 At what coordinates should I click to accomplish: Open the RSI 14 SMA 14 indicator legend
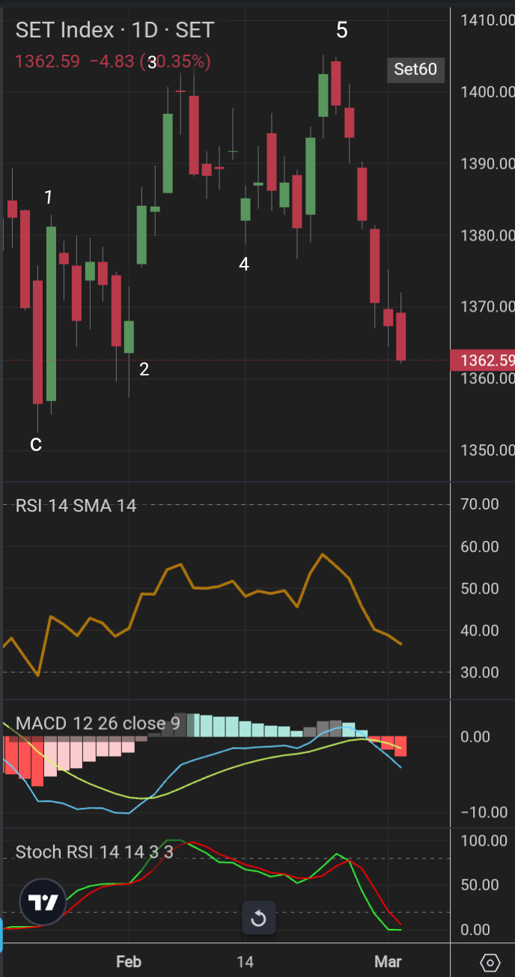click(x=76, y=506)
